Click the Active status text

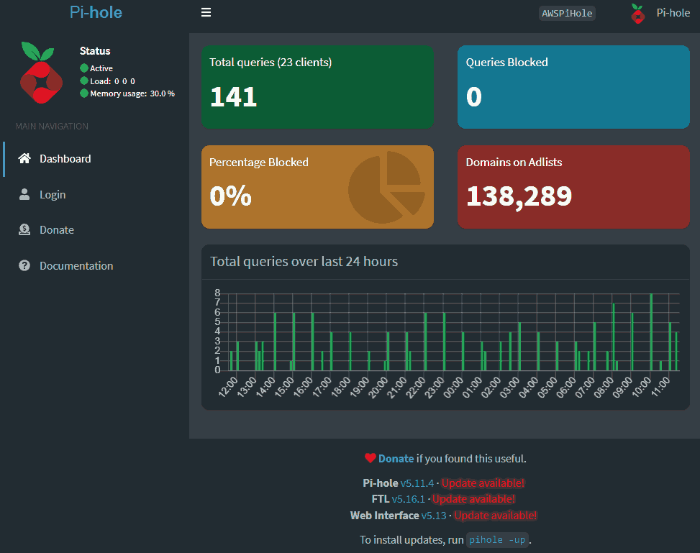(x=101, y=68)
